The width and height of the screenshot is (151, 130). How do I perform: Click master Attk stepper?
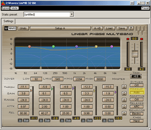124,107
